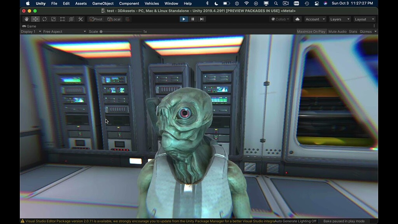Select the Rect tool
This screenshot has width=398, height=224.
point(62,19)
